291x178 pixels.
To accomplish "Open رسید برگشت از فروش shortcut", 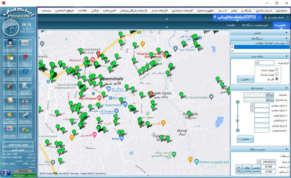I will (10, 60).
